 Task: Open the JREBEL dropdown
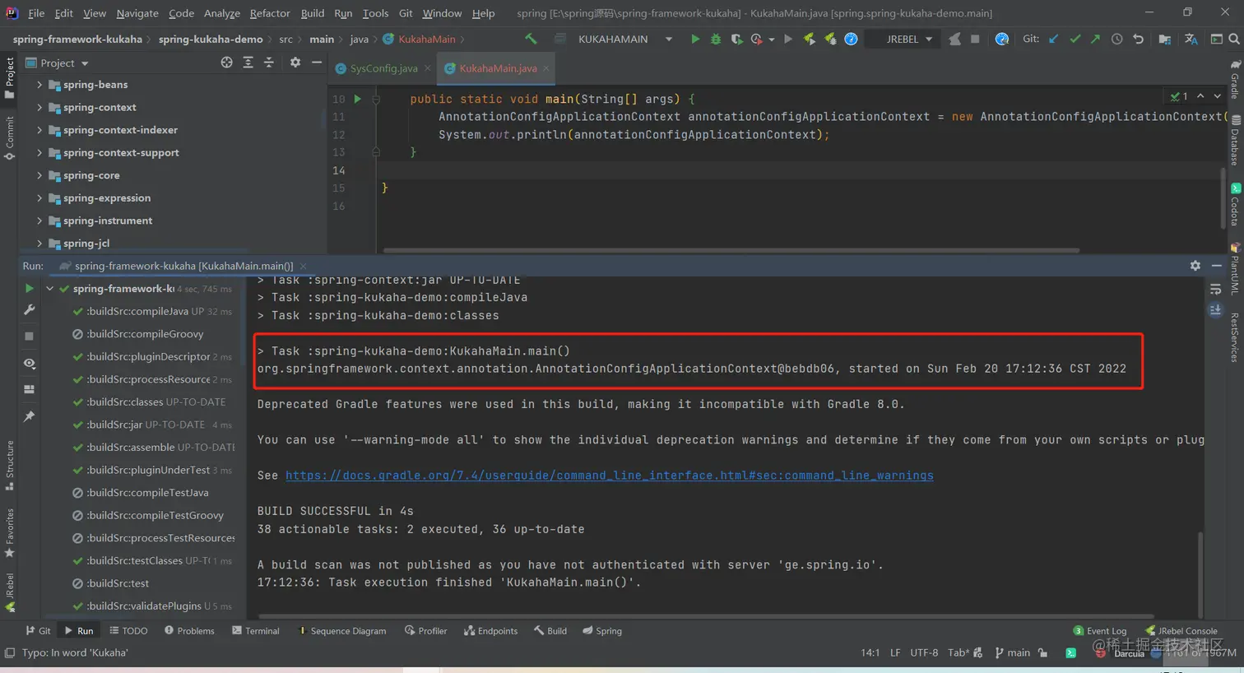coord(909,39)
